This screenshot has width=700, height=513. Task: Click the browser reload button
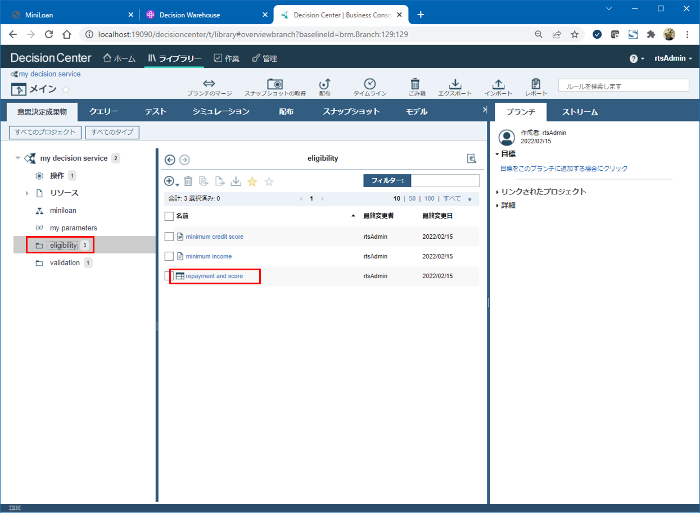[49, 34]
